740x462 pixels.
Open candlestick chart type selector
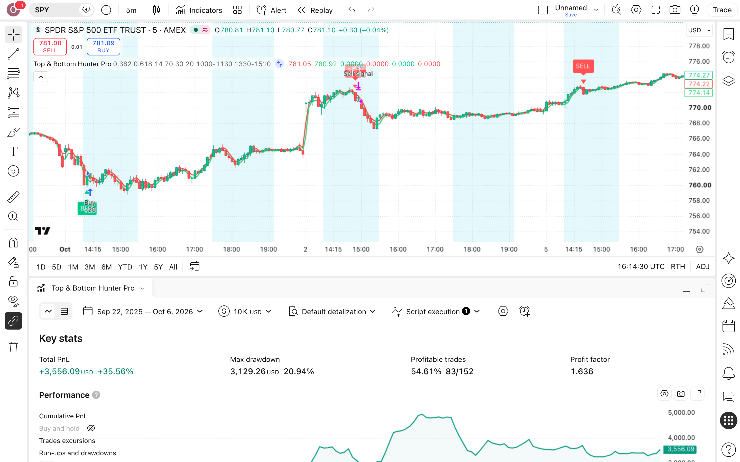coord(156,10)
